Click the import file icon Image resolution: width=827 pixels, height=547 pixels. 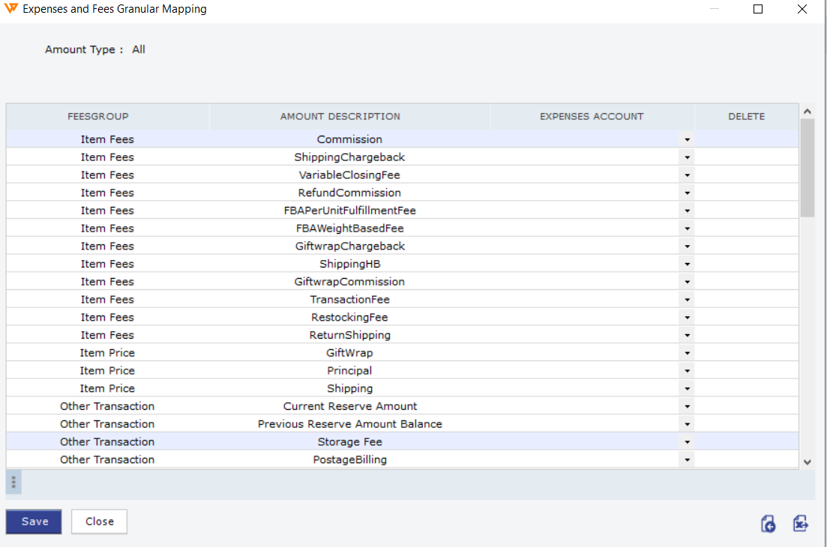(x=769, y=524)
